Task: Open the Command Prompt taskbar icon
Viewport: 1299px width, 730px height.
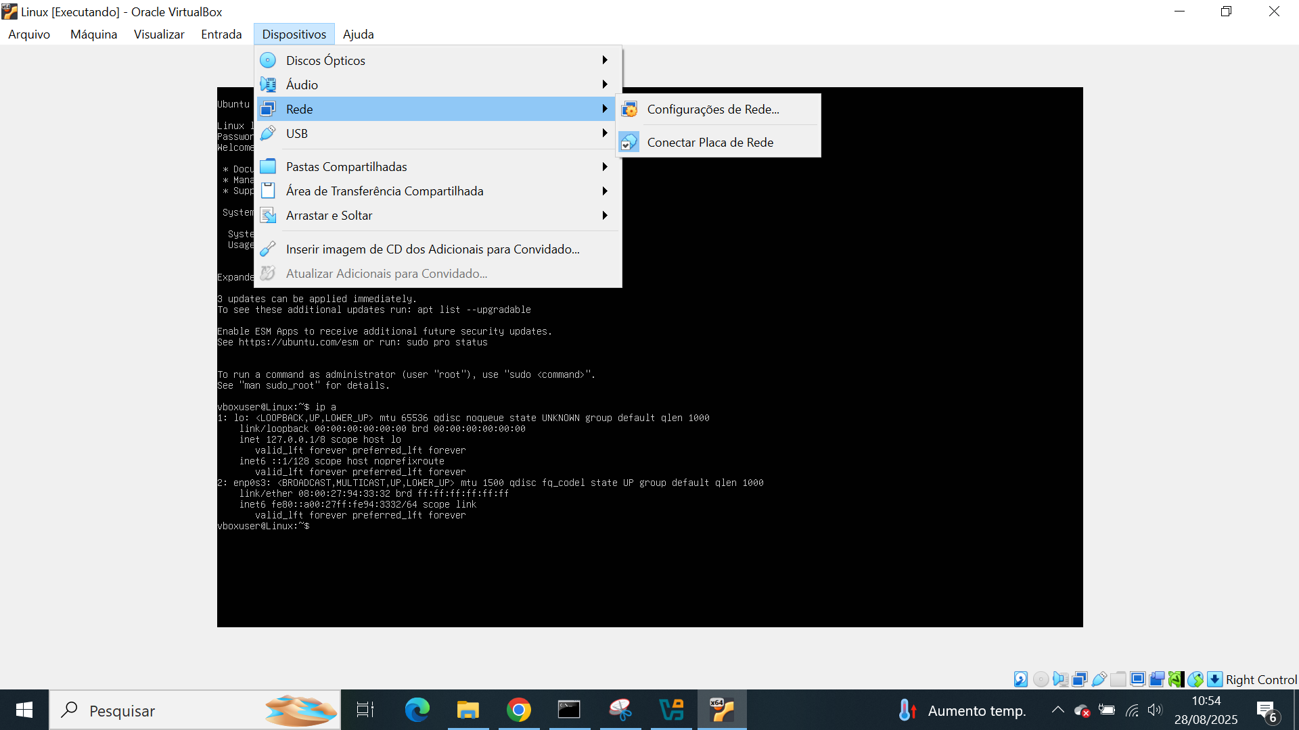Action: [569, 710]
